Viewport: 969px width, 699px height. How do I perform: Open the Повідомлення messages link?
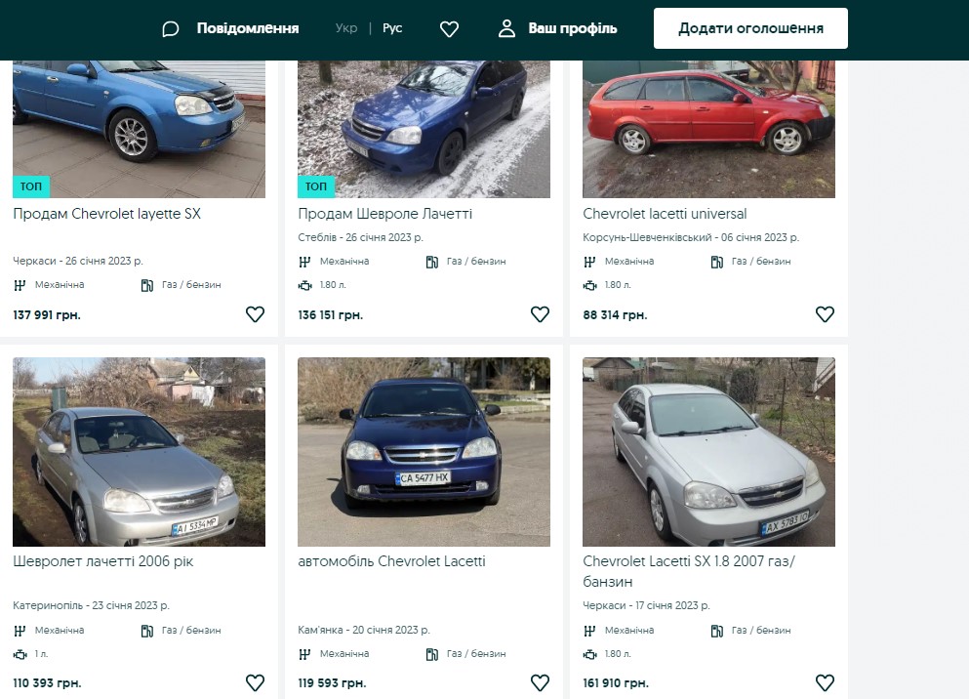(x=248, y=28)
